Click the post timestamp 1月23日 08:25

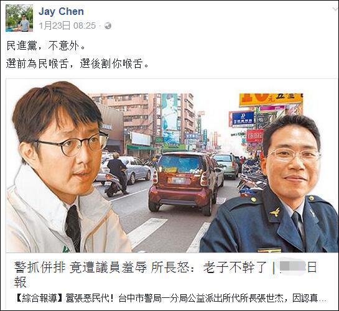click(67, 26)
